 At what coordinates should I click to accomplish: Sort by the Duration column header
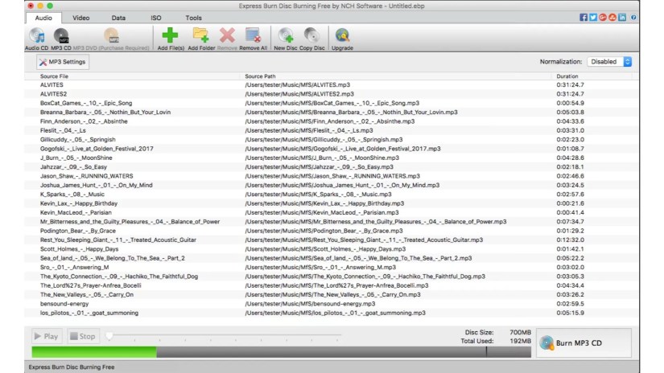(567, 76)
